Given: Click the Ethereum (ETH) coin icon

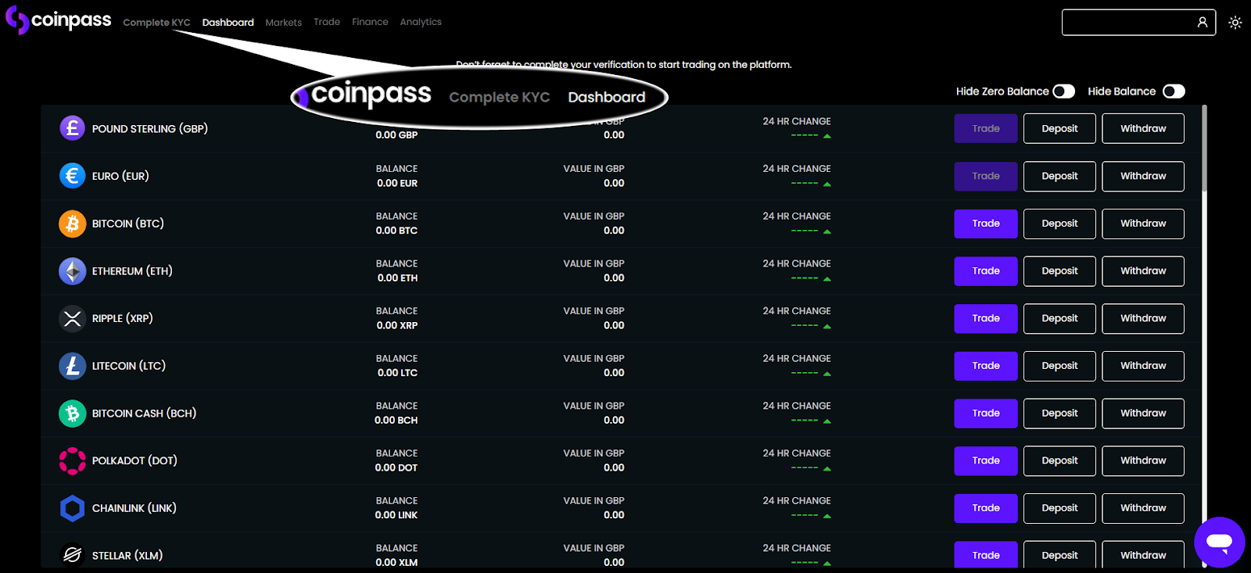Looking at the screenshot, I should tap(72, 271).
